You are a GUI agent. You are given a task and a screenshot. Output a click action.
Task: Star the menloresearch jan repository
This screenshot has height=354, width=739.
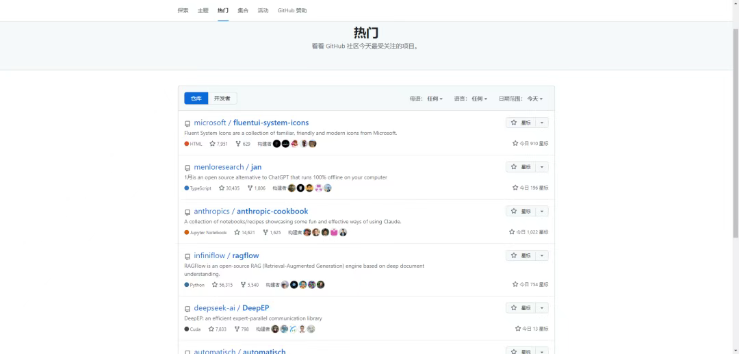(520, 167)
